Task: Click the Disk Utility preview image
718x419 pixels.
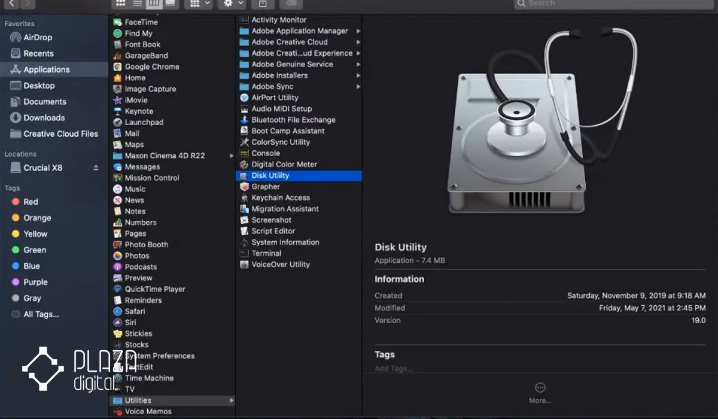Action: coord(541,120)
